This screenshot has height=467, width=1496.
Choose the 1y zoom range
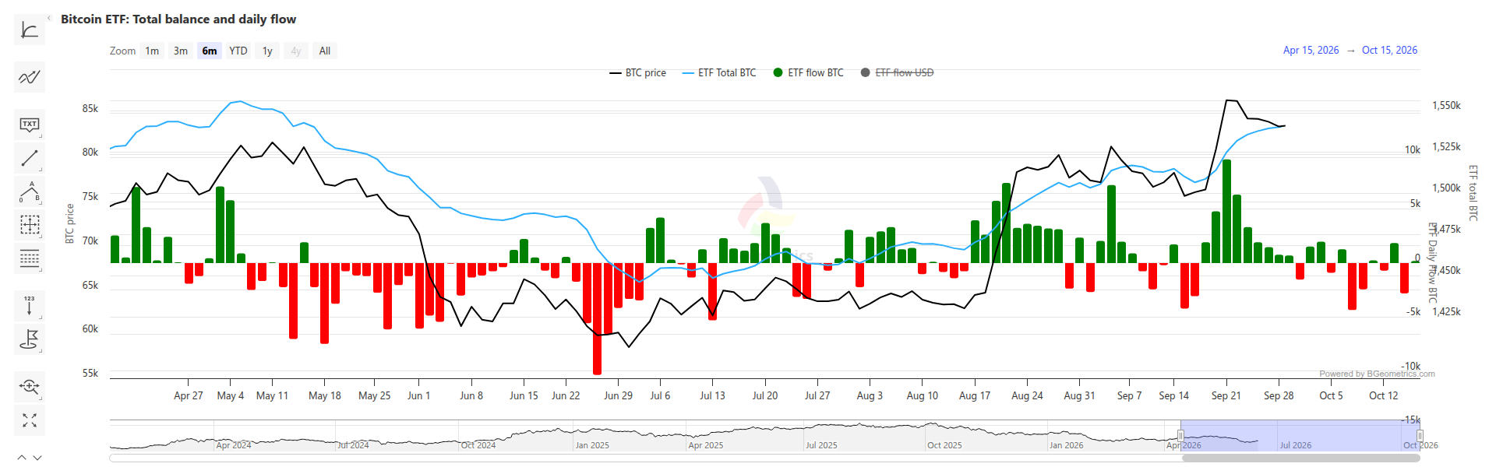[267, 51]
